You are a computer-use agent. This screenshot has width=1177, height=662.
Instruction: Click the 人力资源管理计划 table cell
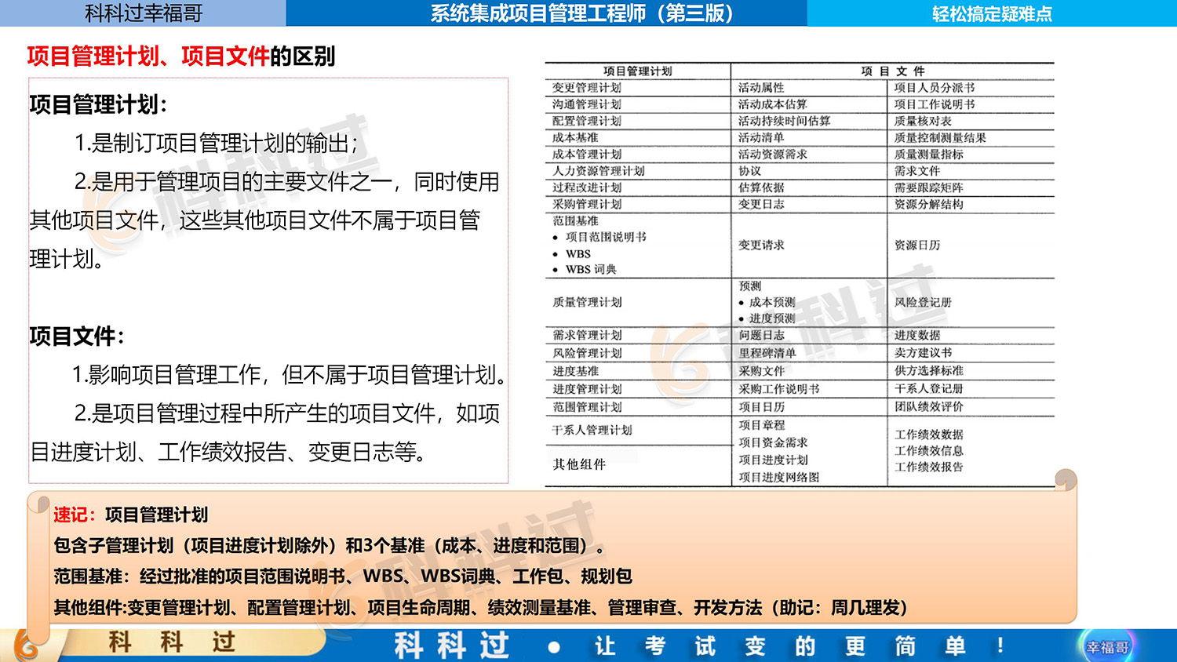tap(598, 170)
